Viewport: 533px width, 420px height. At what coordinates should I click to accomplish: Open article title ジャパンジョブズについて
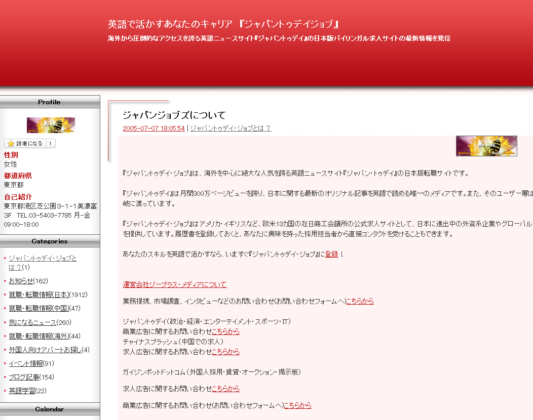pos(174,115)
